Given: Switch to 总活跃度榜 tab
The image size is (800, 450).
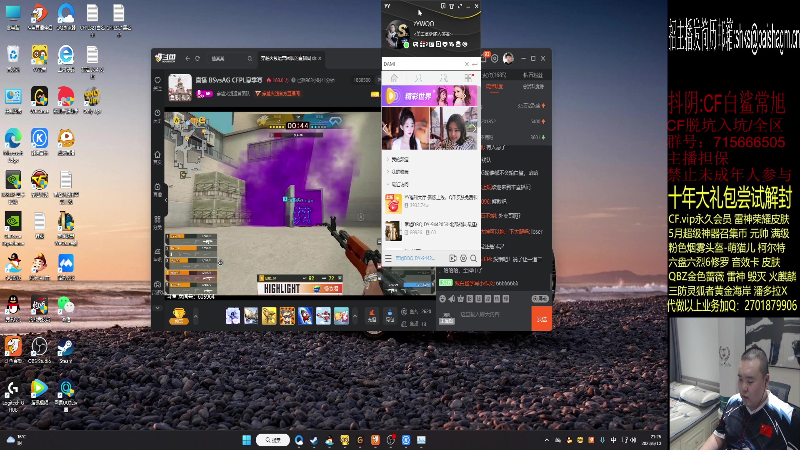Looking at the screenshot, I should (x=533, y=87).
